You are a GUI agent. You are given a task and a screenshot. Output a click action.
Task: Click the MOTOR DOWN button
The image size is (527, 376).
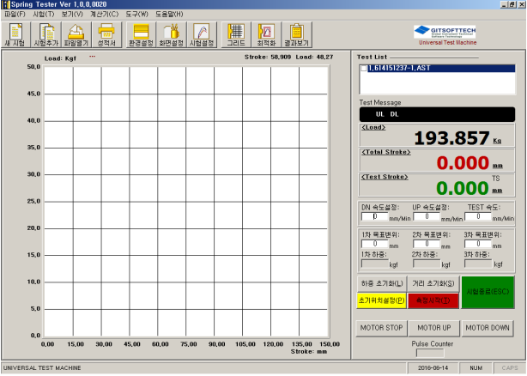488,328
